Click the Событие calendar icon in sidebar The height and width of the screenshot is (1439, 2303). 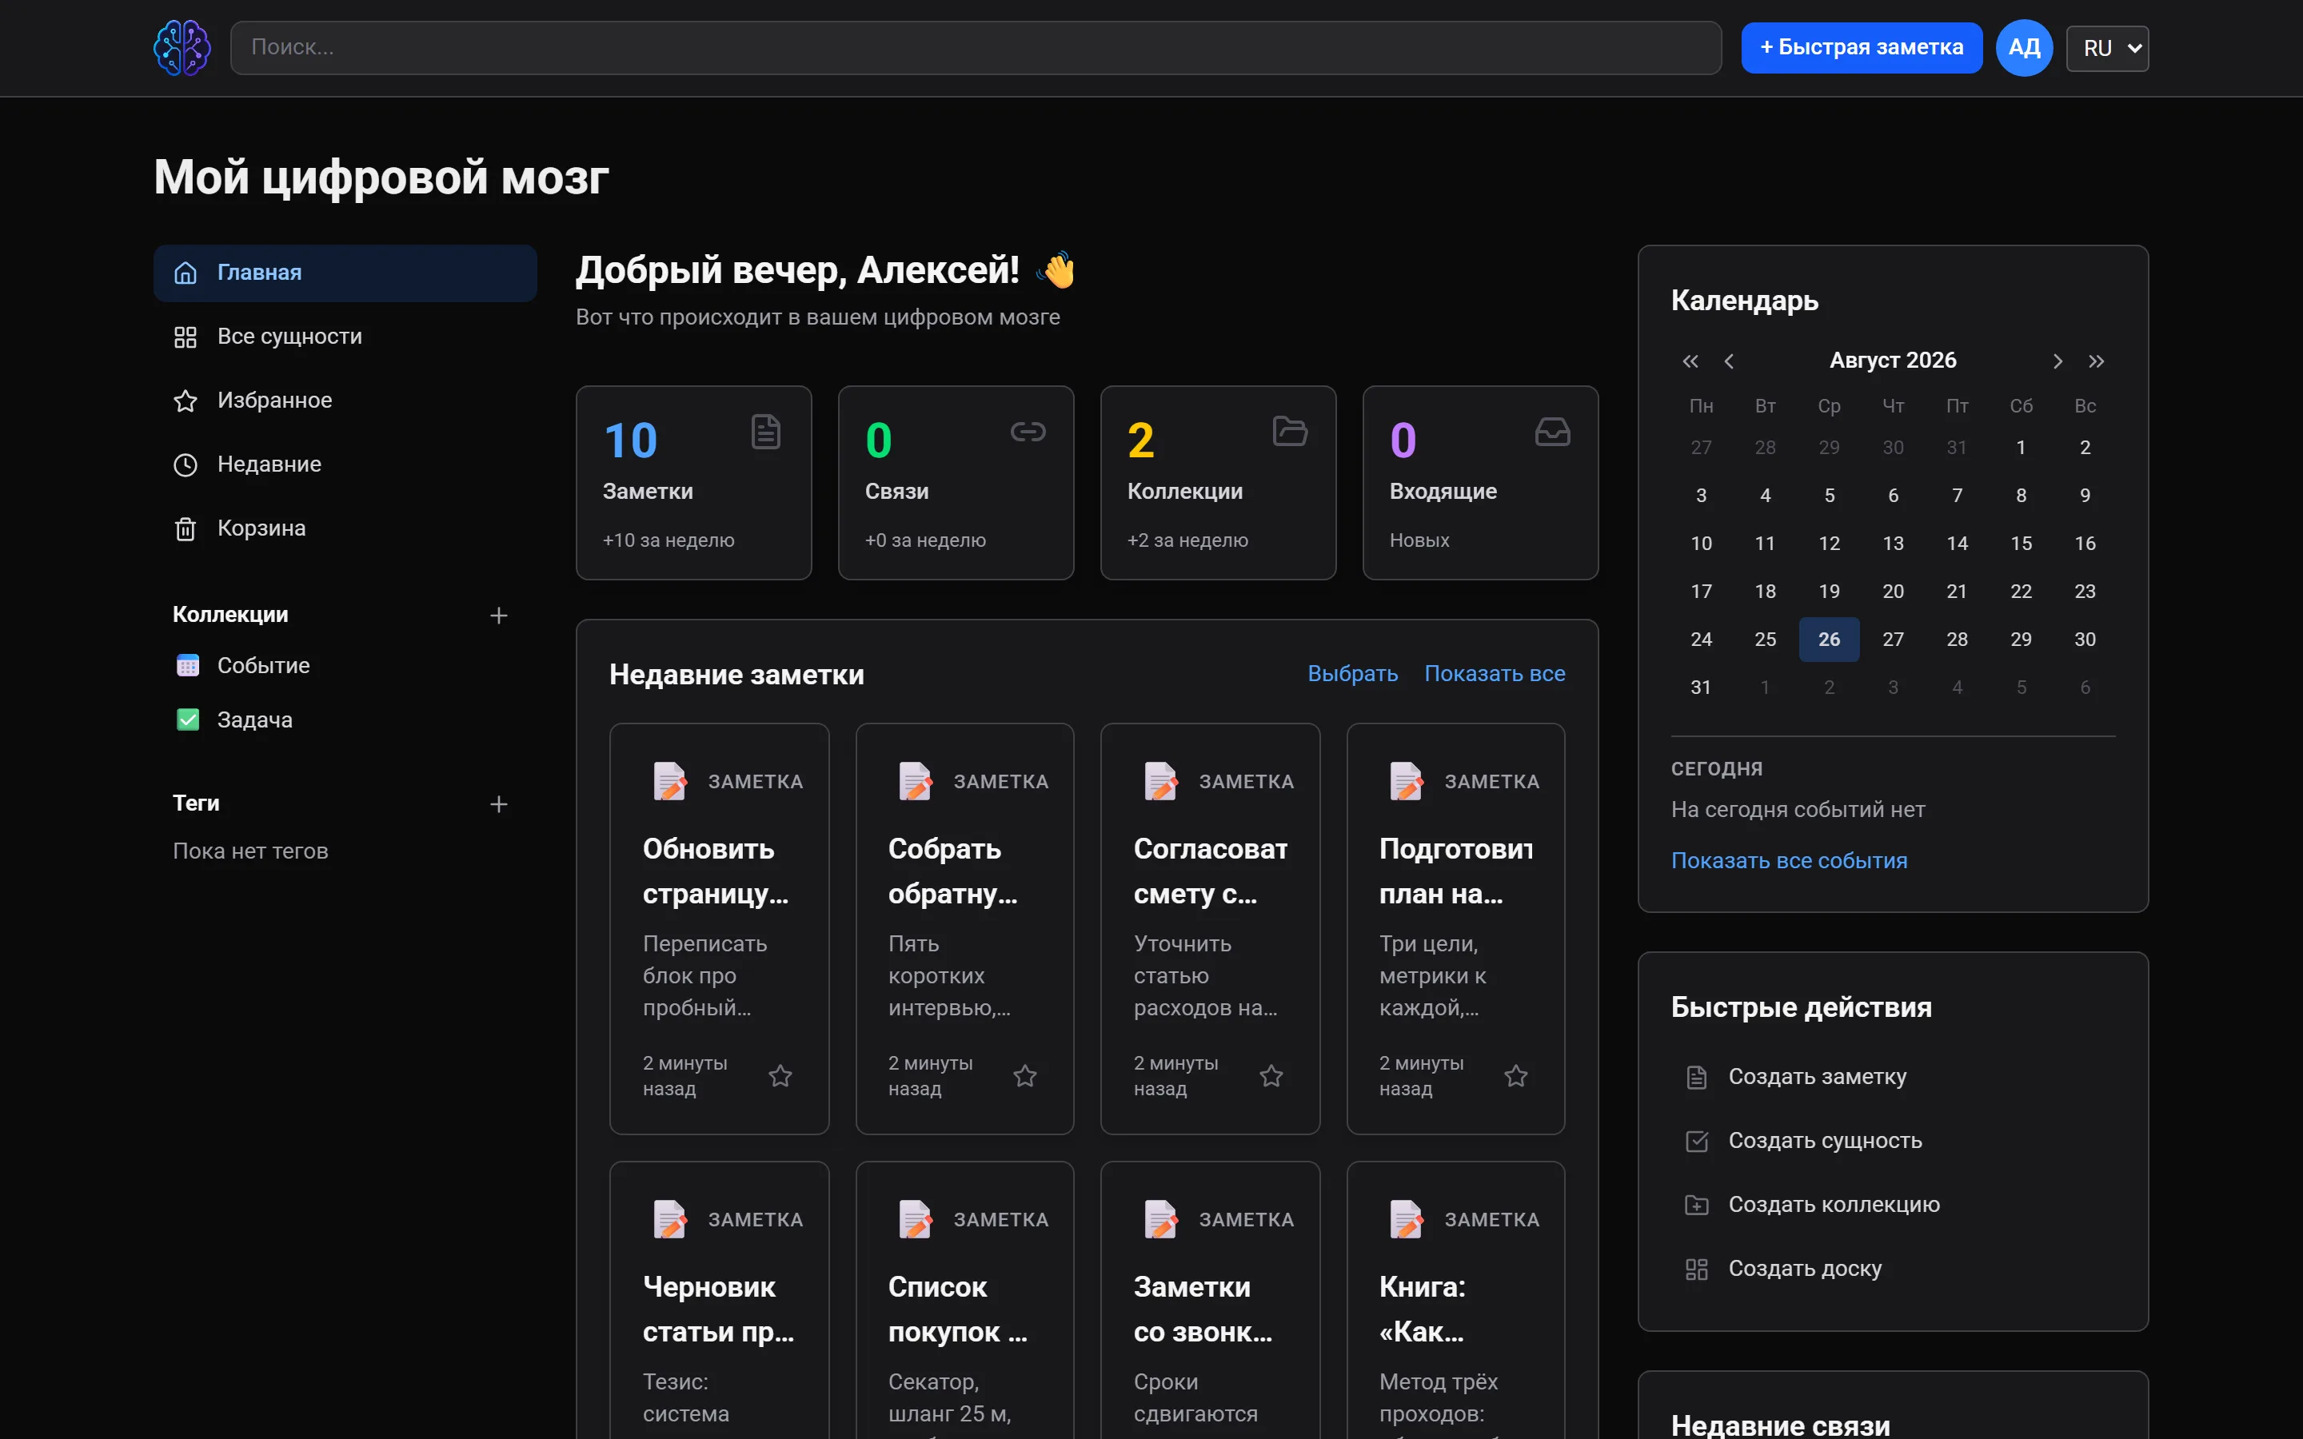tap(187, 665)
